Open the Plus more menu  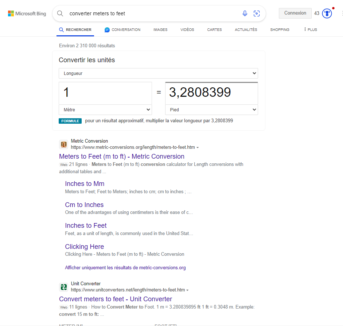click(x=311, y=29)
